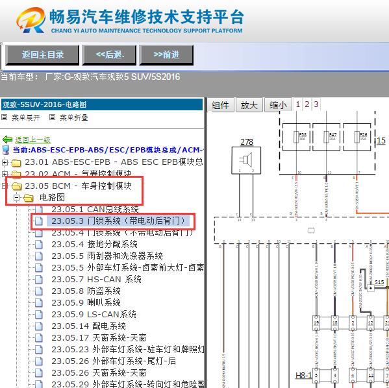Open 23.05.17 天窗系统-天窗
Image resolution: width=389 pixels, height=388 pixels.
99,337
